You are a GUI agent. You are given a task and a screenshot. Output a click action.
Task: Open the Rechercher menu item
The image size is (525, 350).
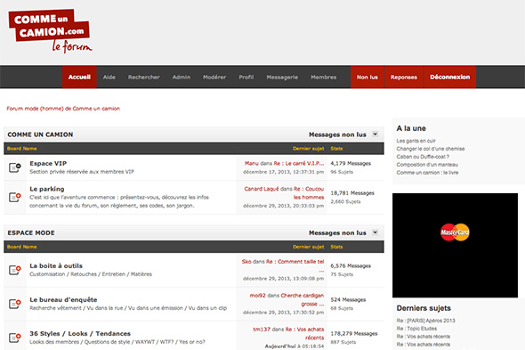pyautogui.click(x=143, y=77)
